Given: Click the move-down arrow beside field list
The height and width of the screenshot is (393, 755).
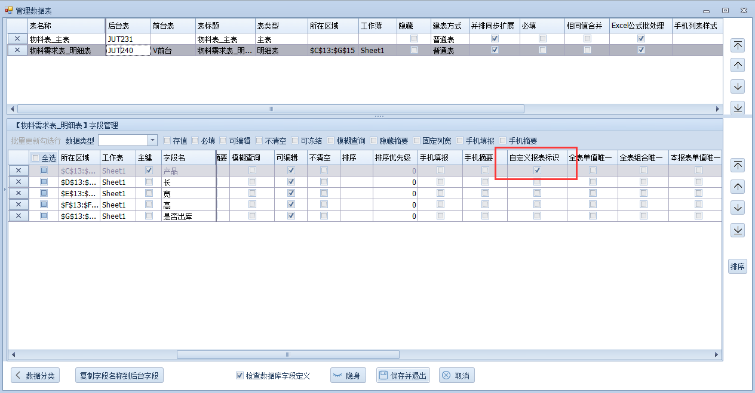Looking at the screenshot, I should click(x=738, y=208).
